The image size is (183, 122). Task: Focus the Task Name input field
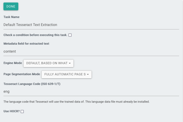[91, 25]
